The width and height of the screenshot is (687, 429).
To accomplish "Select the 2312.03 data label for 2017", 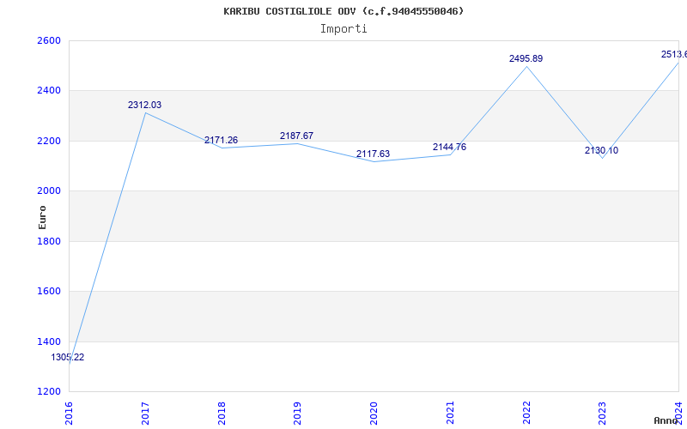I will [144, 105].
